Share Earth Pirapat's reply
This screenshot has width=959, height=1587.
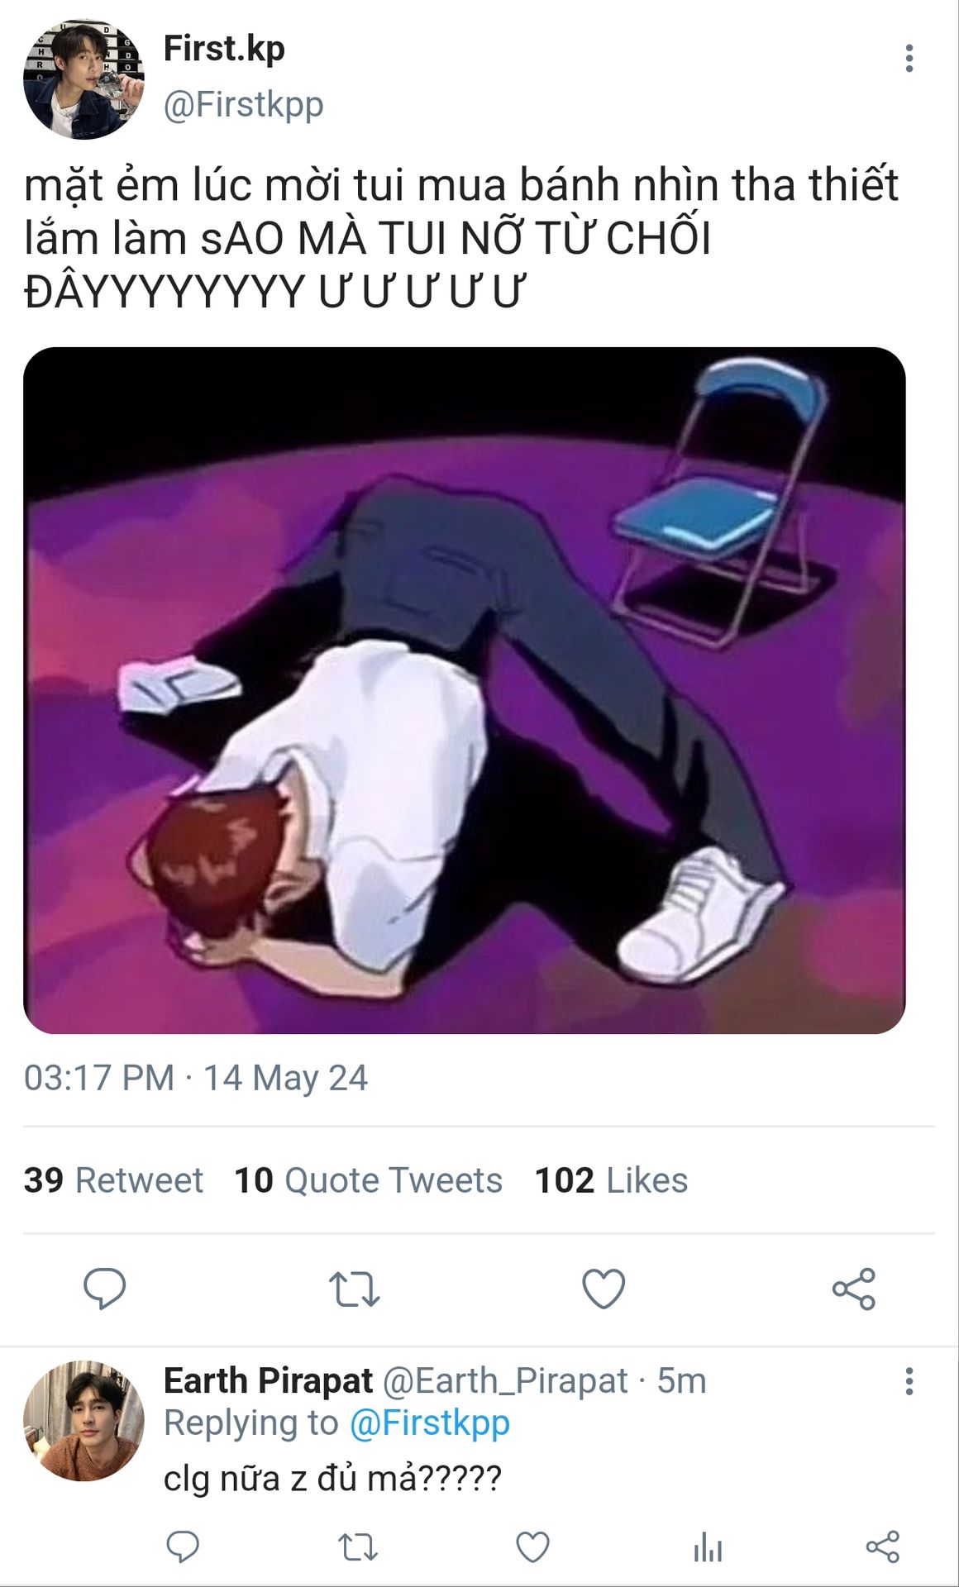(x=882, y=1546)
